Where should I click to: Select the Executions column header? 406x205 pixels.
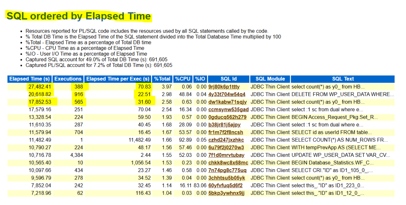pyautogui.click(x=68, y=79)
